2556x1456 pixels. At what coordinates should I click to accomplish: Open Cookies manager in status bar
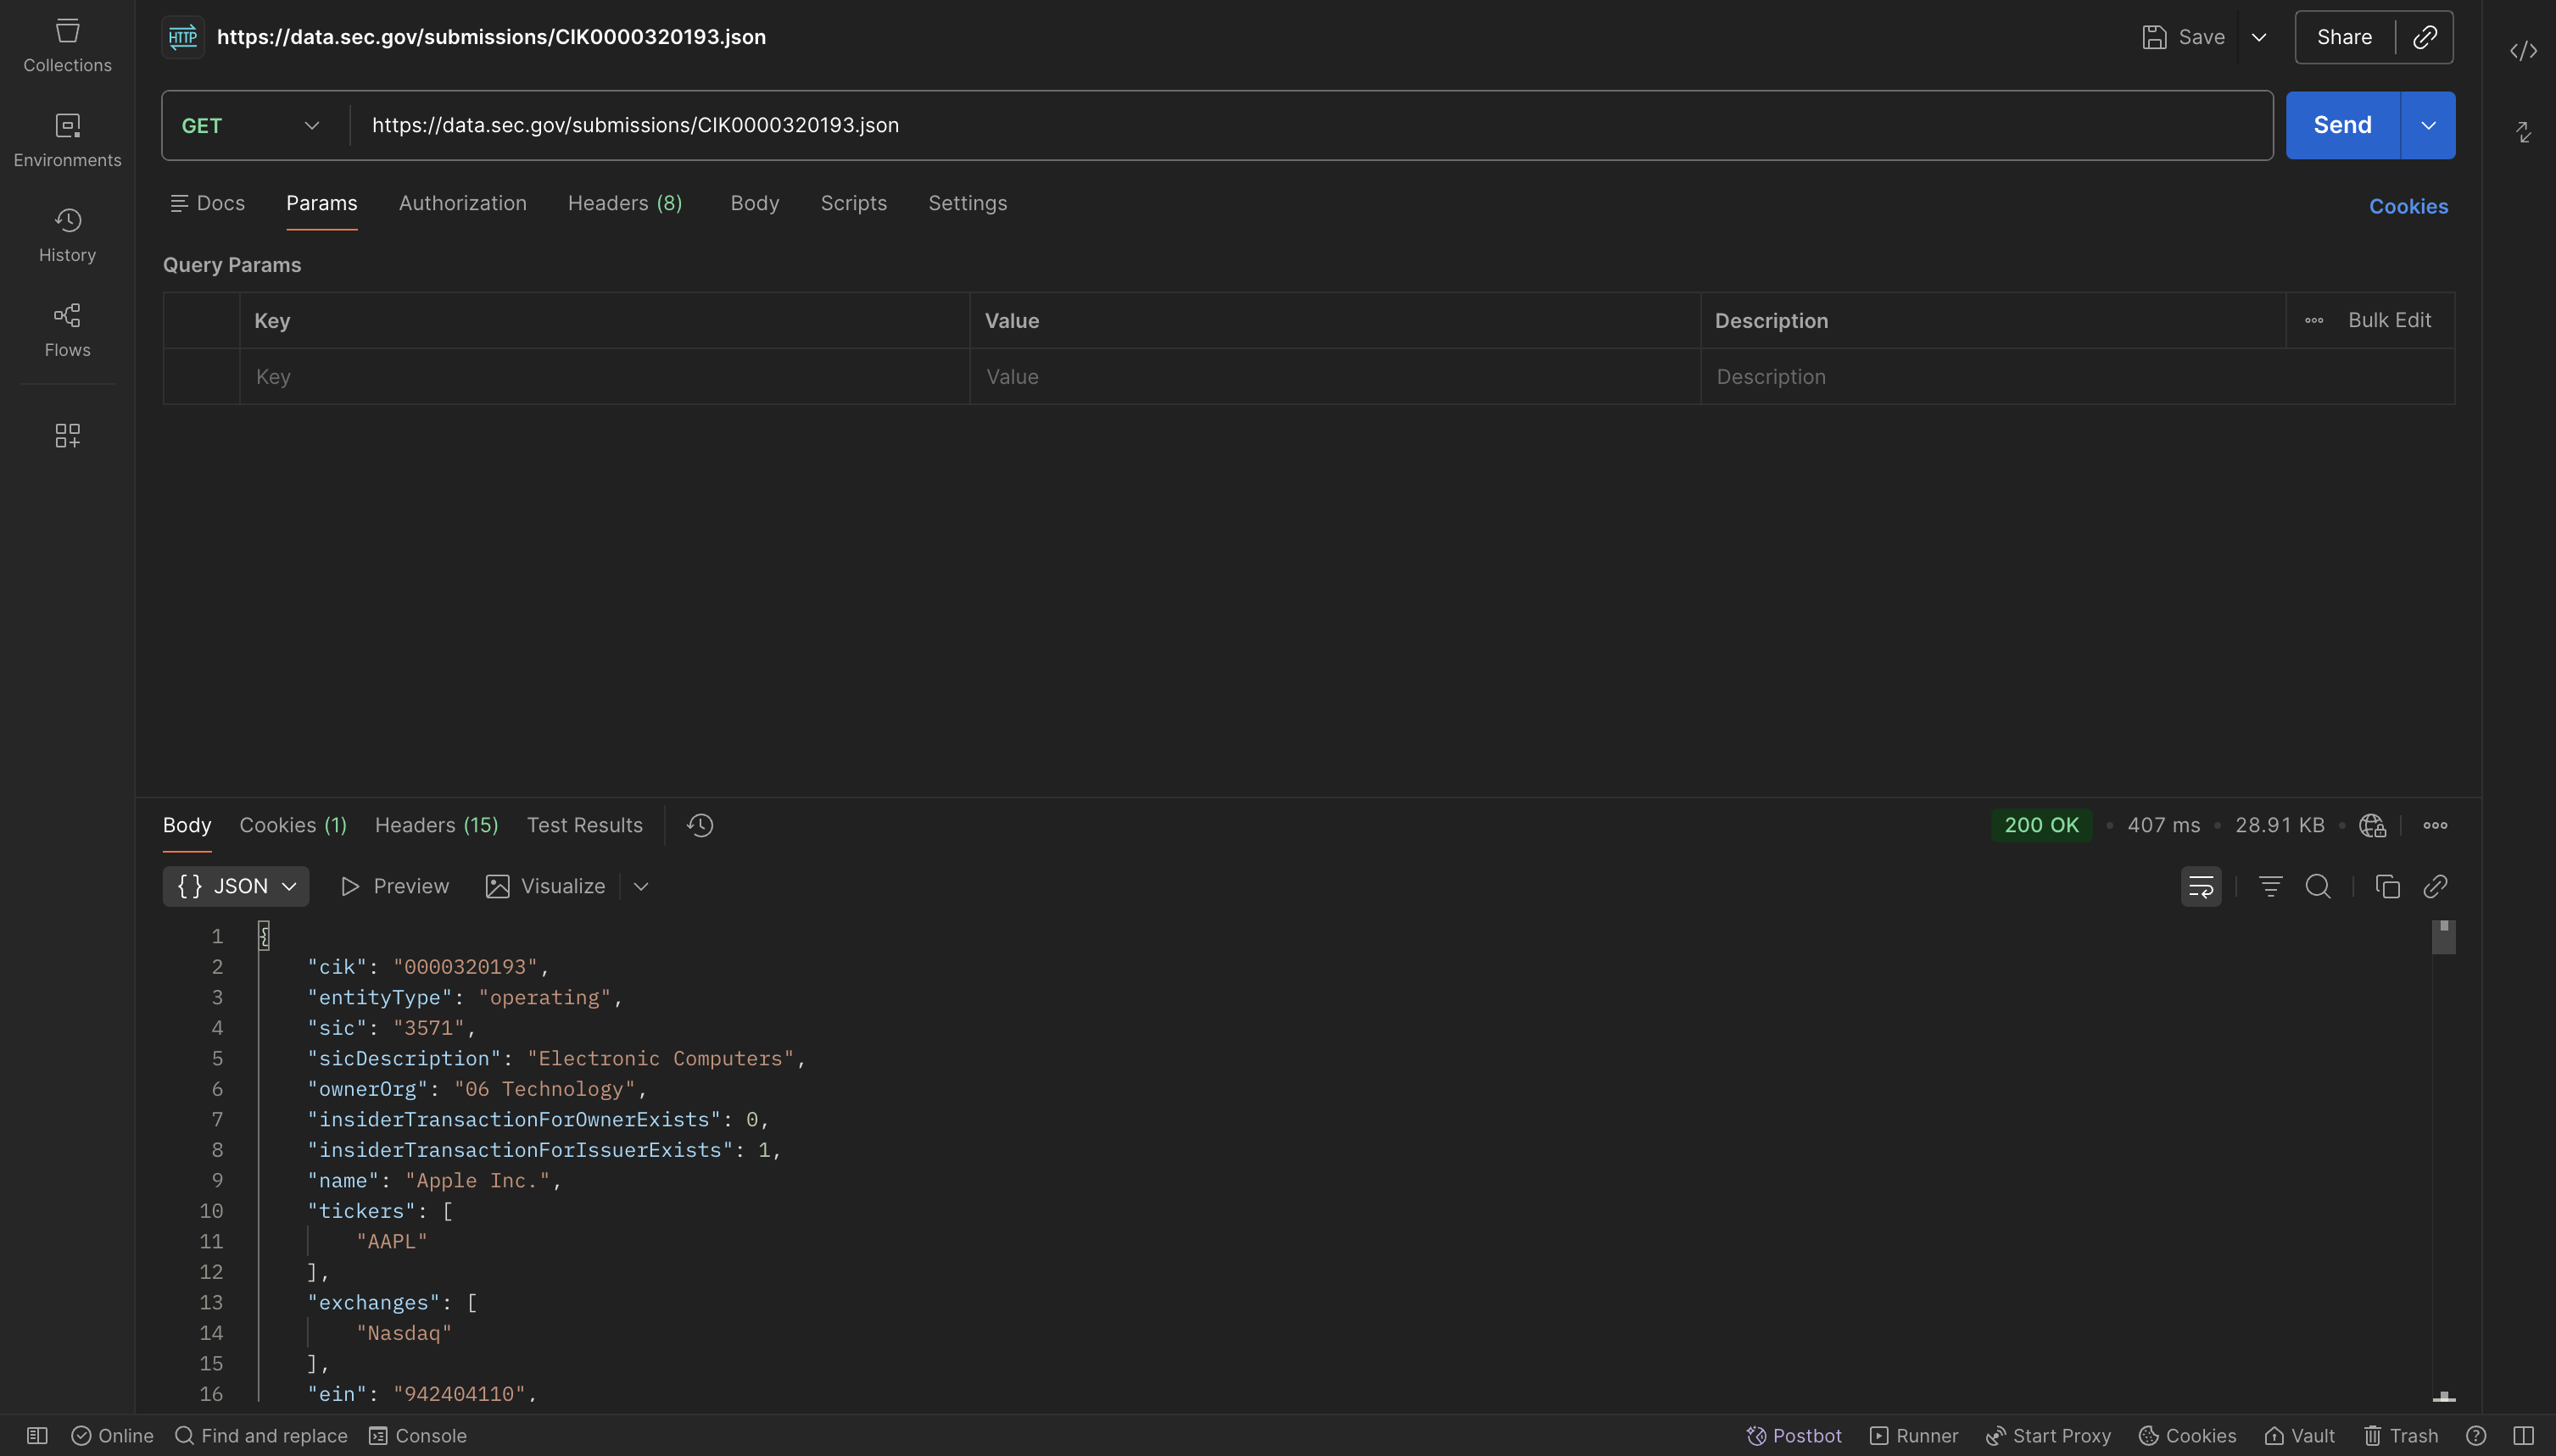point(2187,1436)
